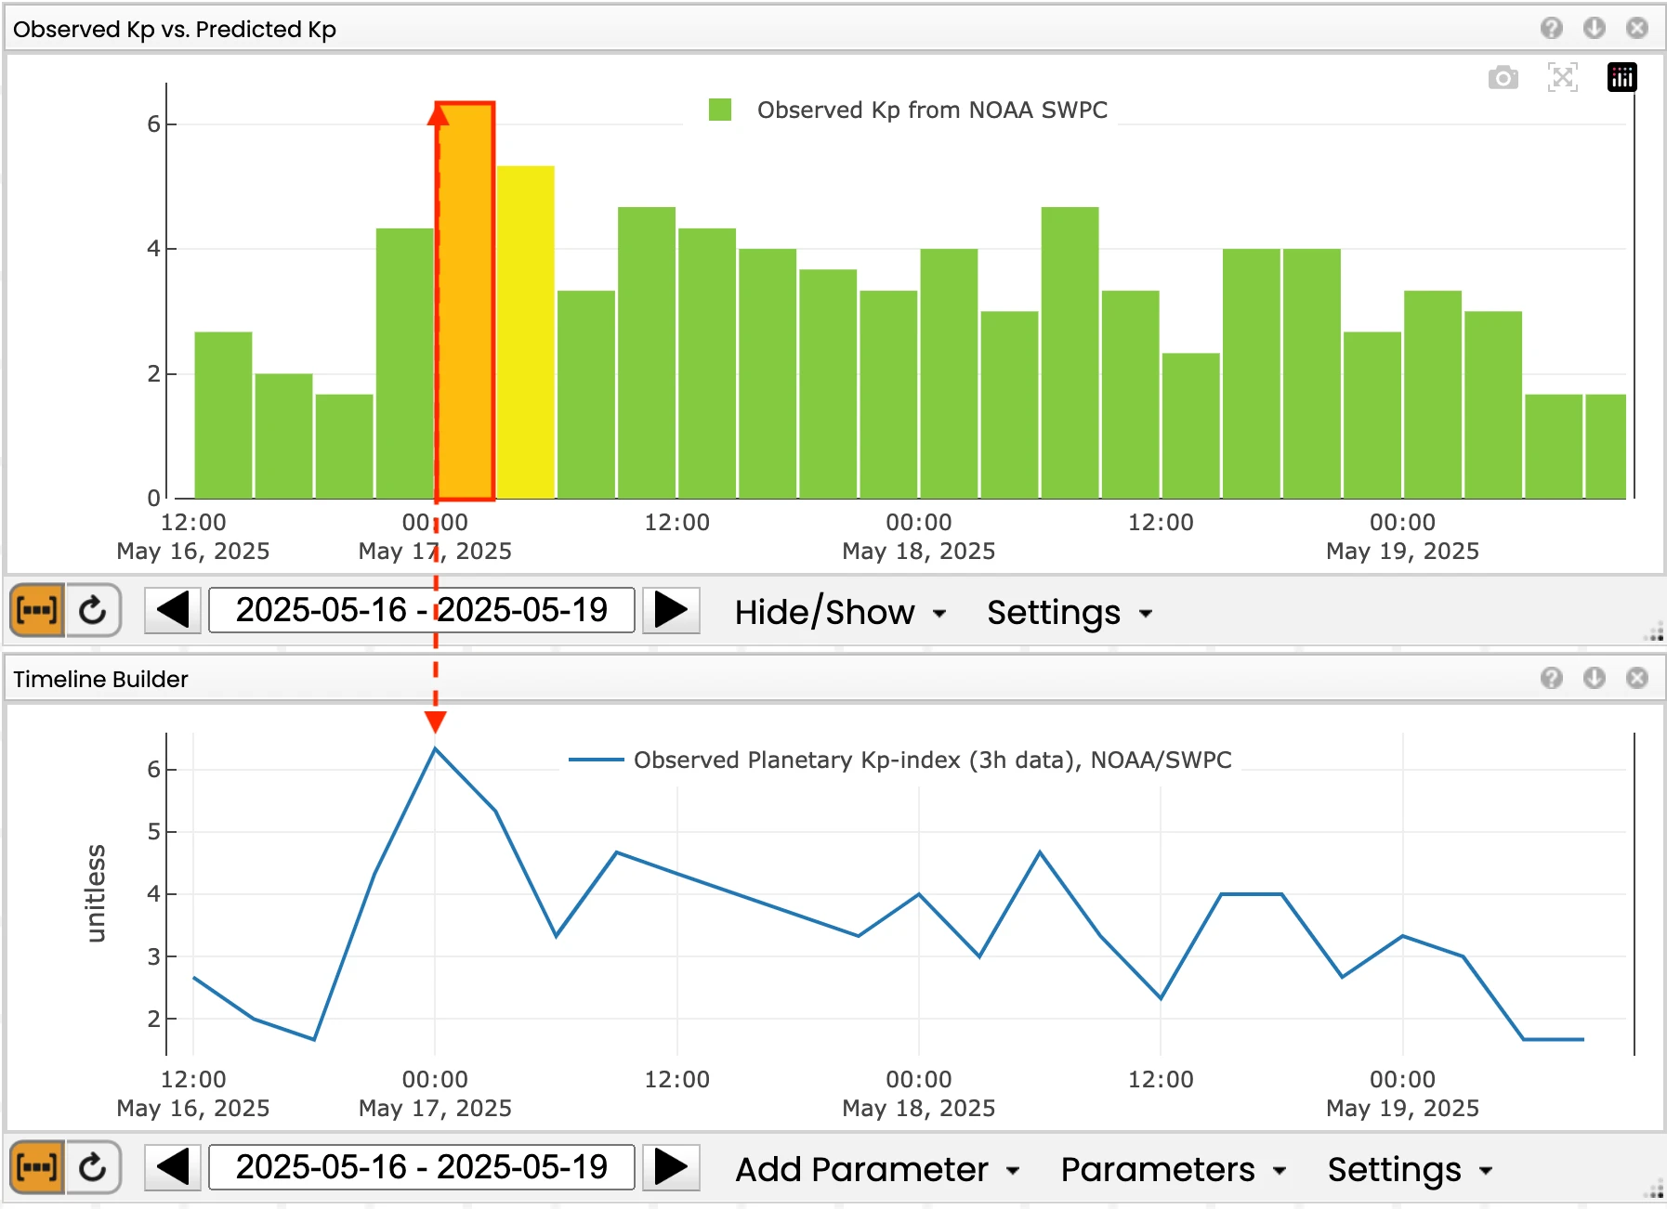1667x1209 pixels.
Task: Expand the Add Parameter dropdown
Action: point(877,1170)
